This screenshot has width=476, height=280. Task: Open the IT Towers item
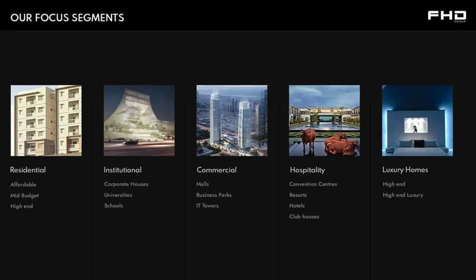(207, 206)
